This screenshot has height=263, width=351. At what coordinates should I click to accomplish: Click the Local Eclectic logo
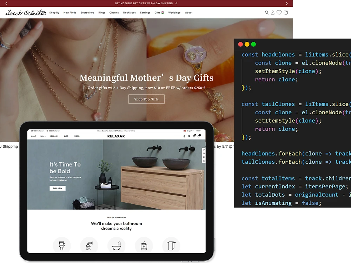(26, 13)
